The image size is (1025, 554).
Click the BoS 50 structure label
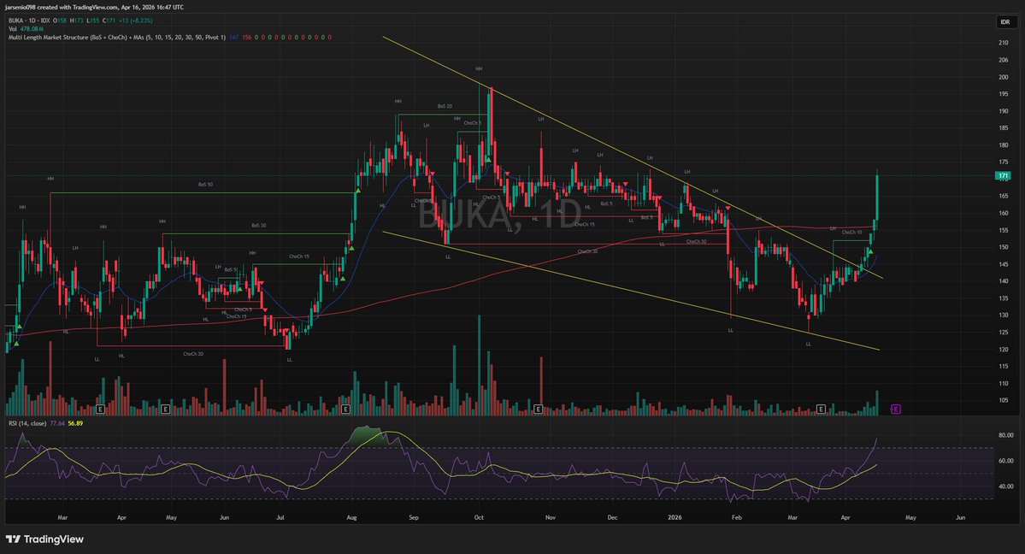point(205,185)
